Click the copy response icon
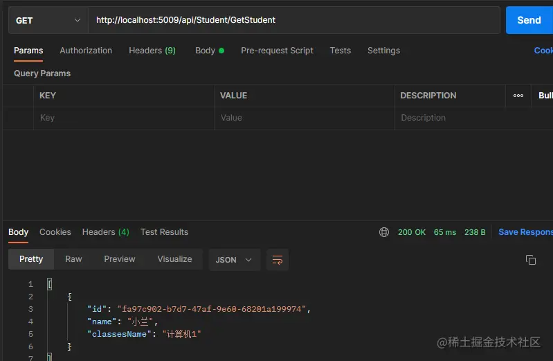 (x=531, y=260)
